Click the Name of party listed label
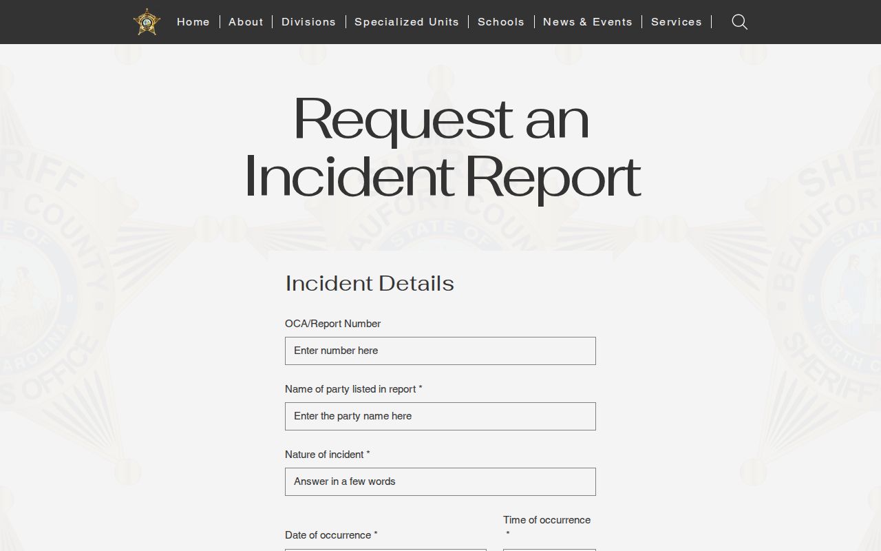 pos(354,389)
